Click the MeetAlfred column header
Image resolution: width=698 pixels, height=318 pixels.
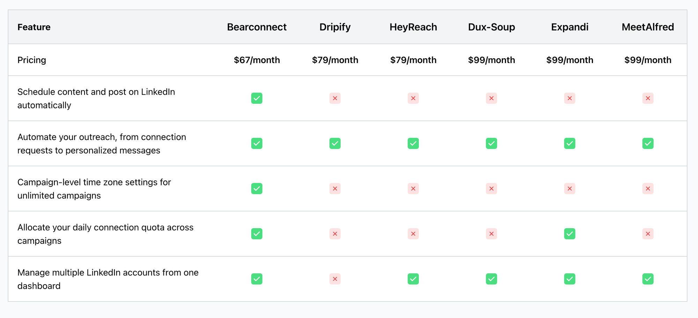648,27
